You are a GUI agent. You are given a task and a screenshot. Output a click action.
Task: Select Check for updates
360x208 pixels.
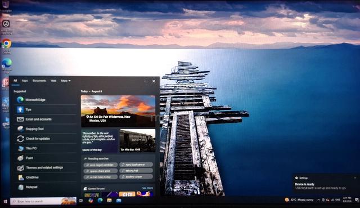click(x=45, y=139)
